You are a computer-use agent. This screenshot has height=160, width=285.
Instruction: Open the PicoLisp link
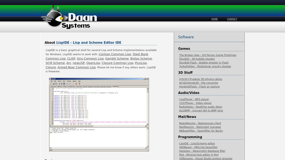[141, 63]
